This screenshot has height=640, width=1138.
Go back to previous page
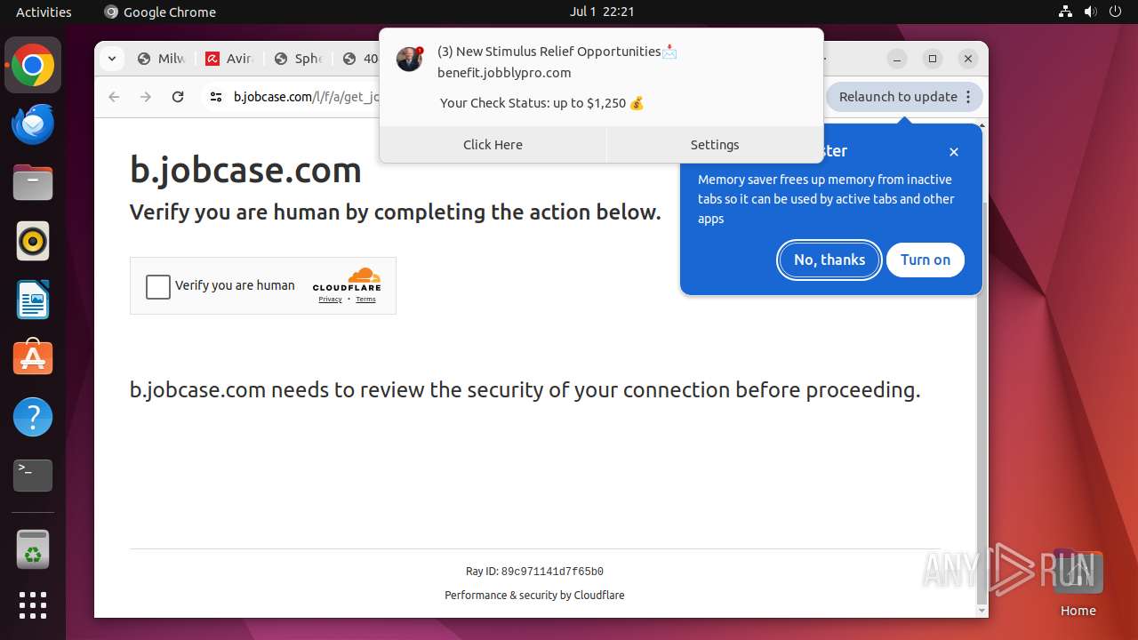click(x=114, y=97)
